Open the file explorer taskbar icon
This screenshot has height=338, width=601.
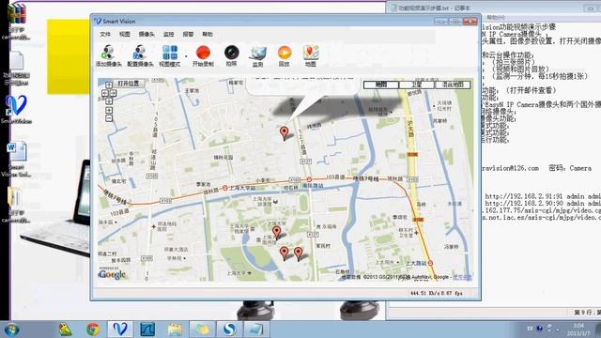point(175,330)
